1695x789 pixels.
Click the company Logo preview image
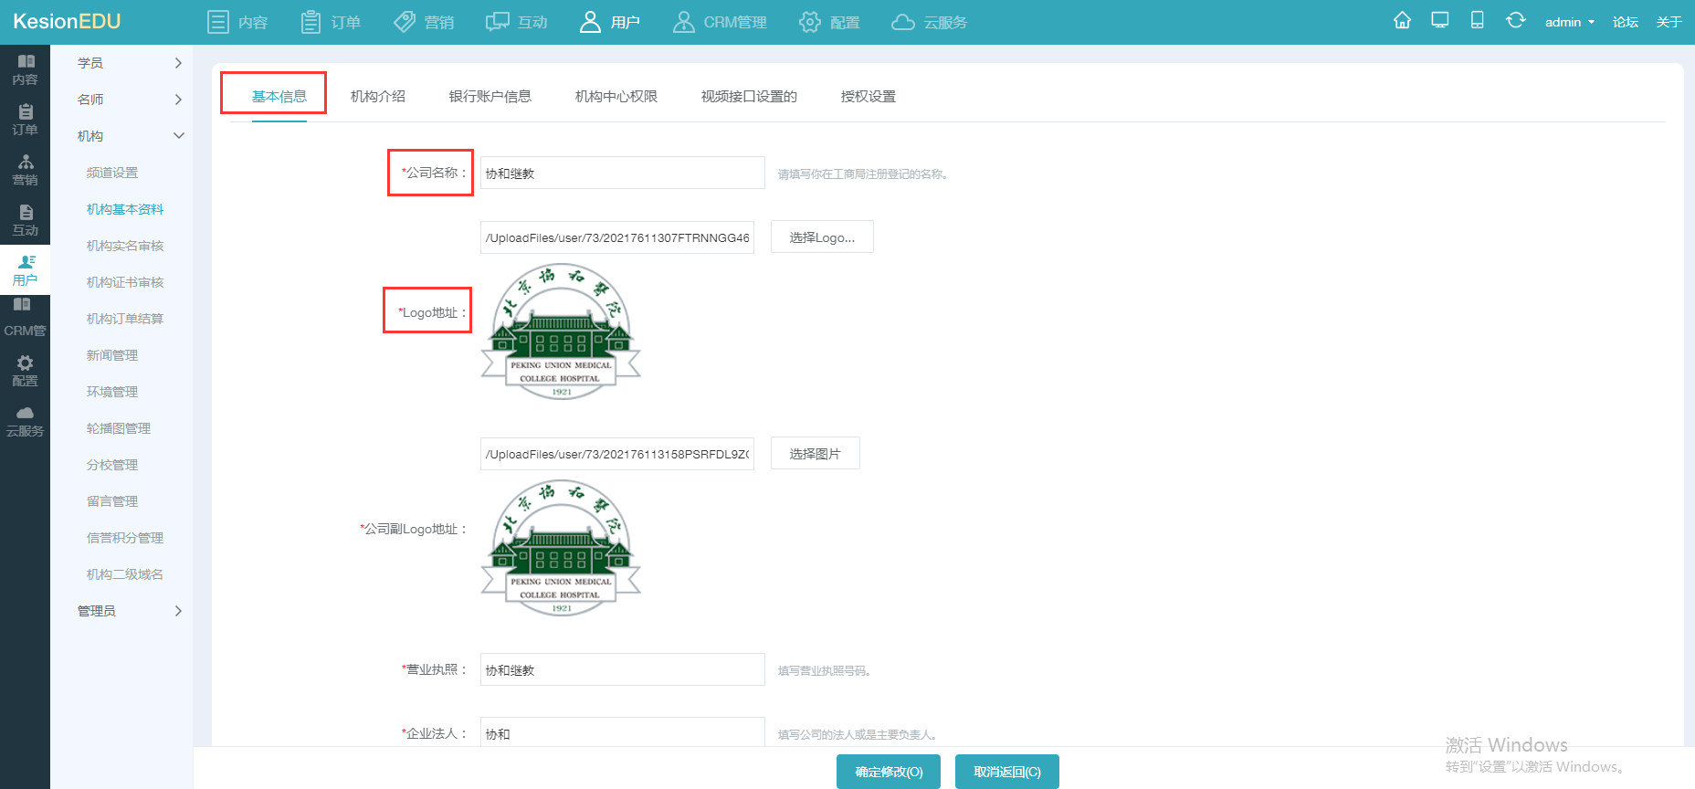tap(561, 331)
